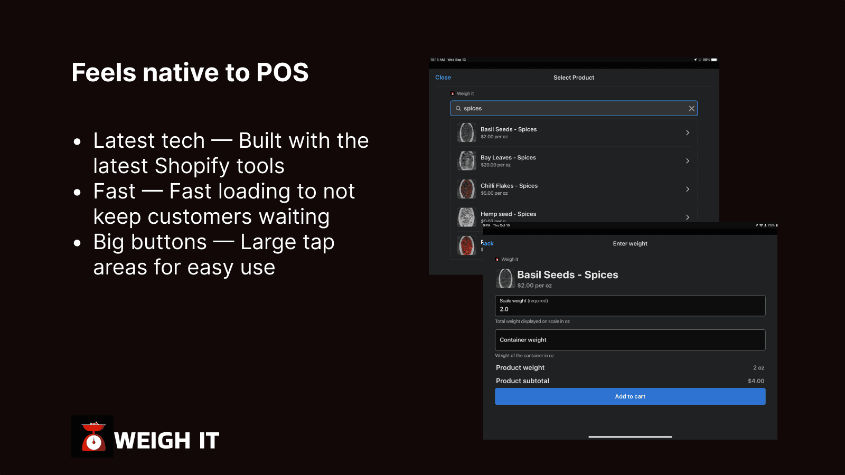Clear the spices search with X icon
The image size is (845, 475).
691,109
